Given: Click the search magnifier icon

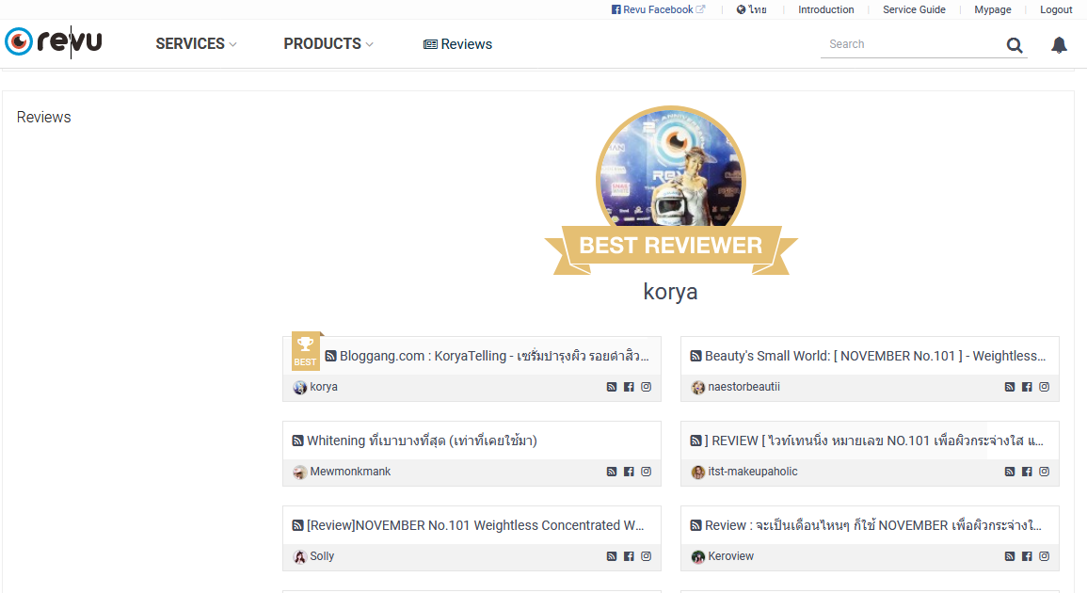Looking at the screenshot, I should click(x=1015, y=45).
